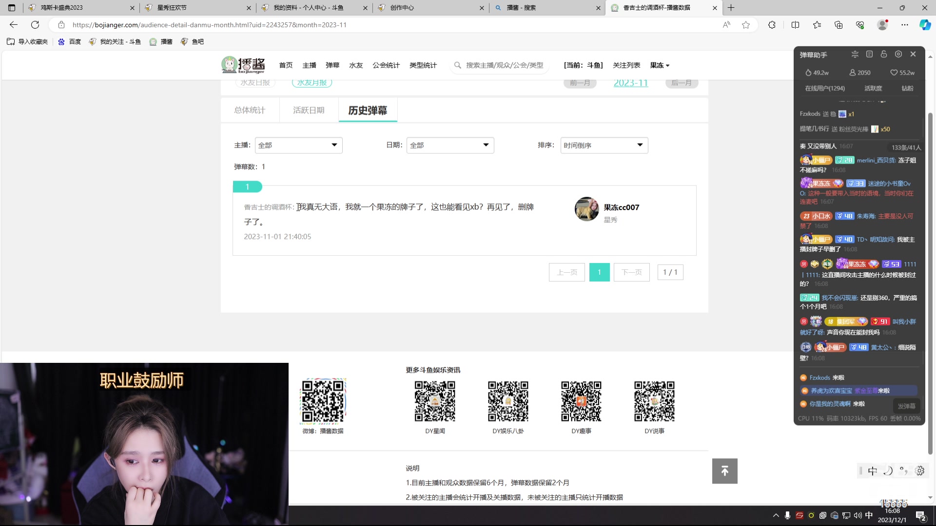Open the 首页 nav menu item
Viewport: 936px width, 526px height.
pyautogui.click(x=286, y=65)
